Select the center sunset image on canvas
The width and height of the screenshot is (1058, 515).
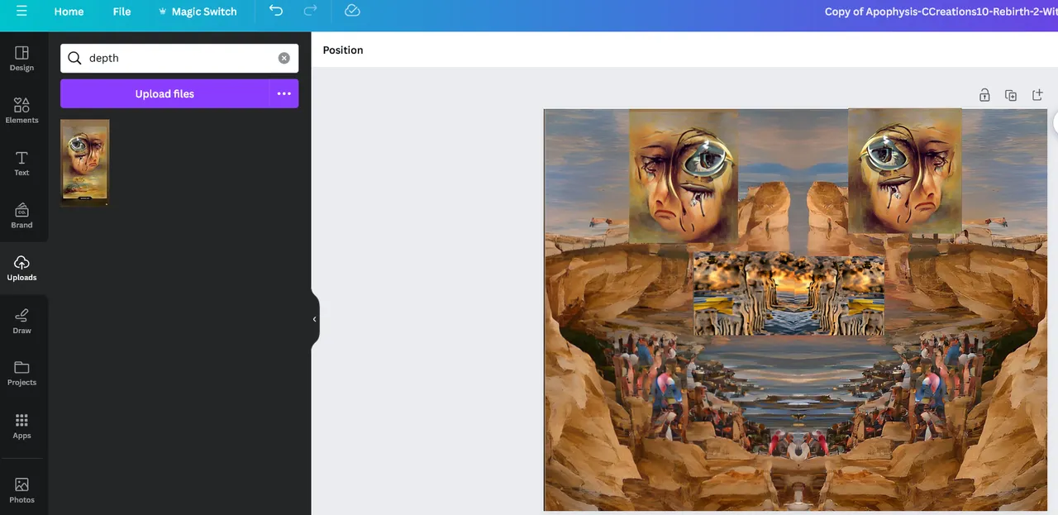tap(789, 294)
